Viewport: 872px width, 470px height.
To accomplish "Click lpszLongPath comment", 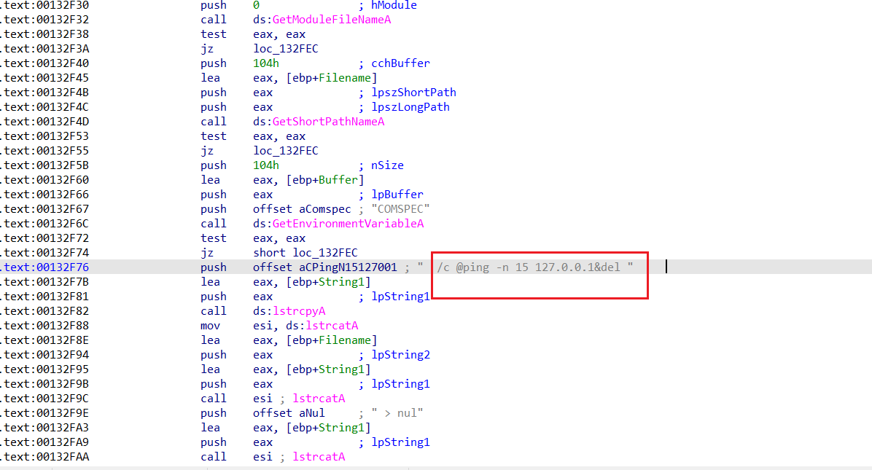I will (410, 107).
